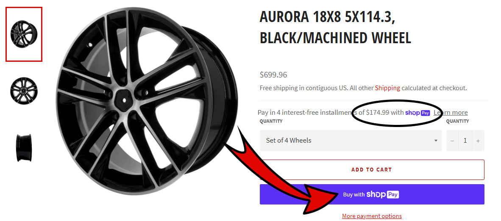Open More payment options link

point(372,216)
